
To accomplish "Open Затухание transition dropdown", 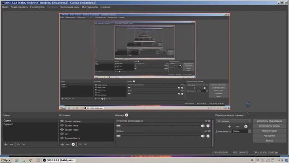I will tap(233, 121).
